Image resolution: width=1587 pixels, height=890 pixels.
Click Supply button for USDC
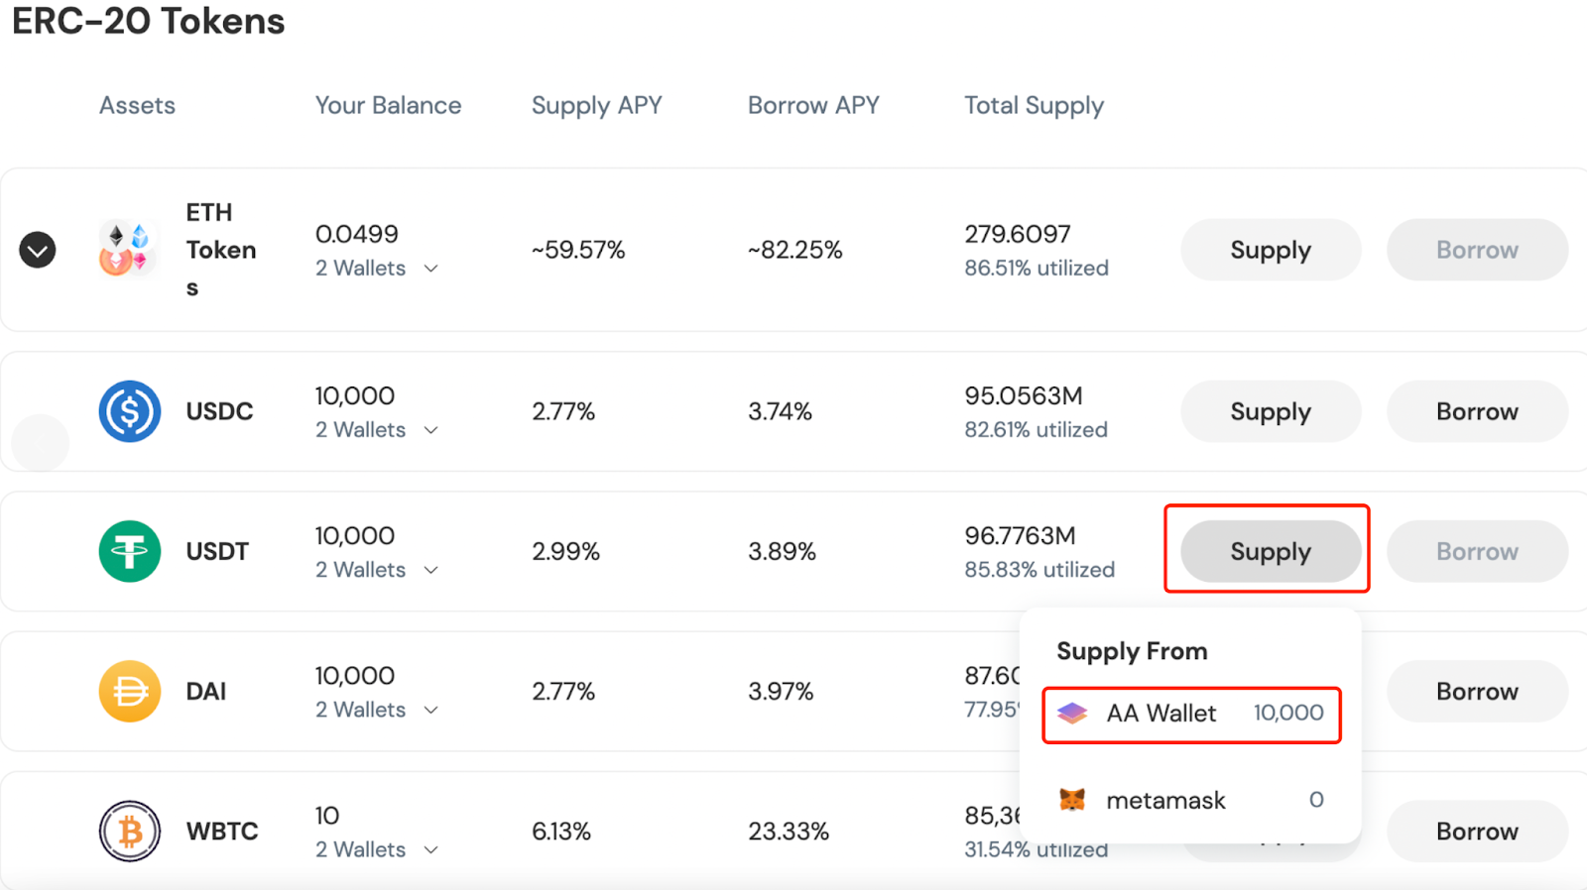tap(1271, 411)
